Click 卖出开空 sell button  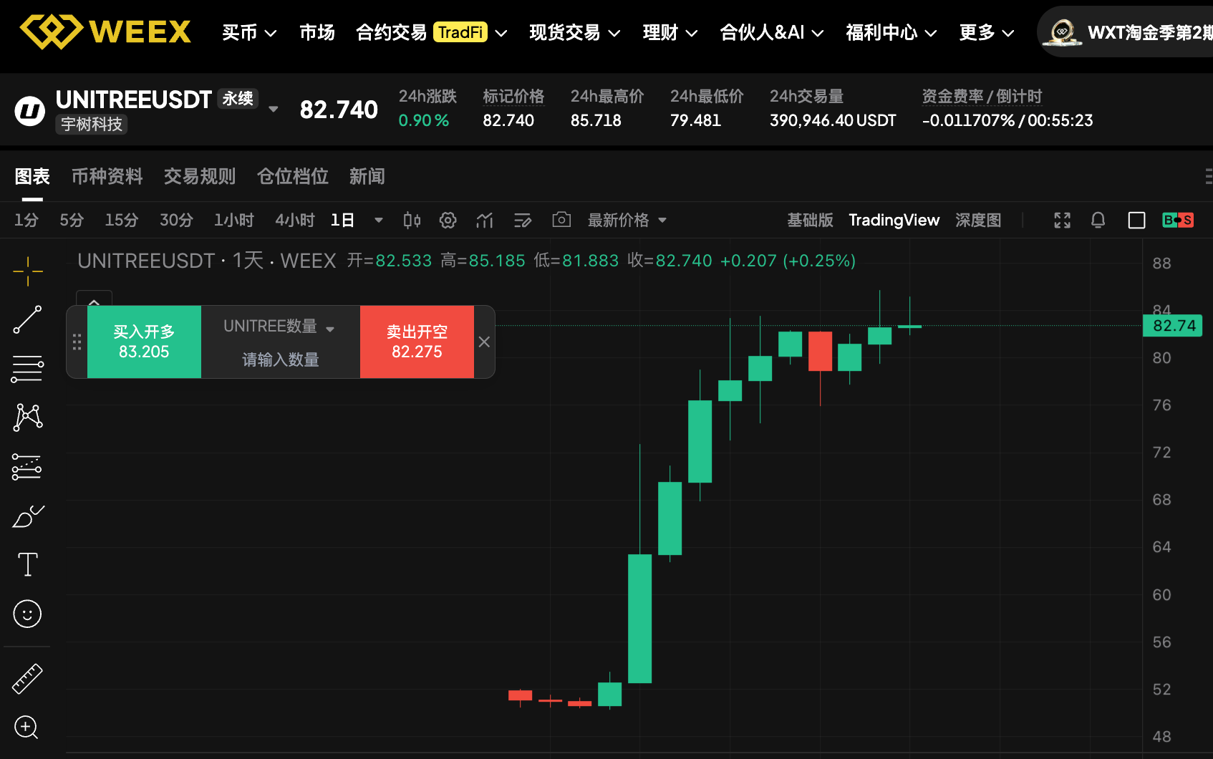tap(417, 342)
